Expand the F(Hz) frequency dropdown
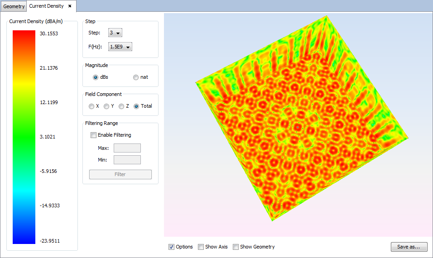The width and height of the screenshot is (433, 258). (120, 47)
